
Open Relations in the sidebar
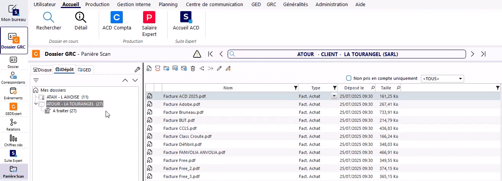[13, 125]
